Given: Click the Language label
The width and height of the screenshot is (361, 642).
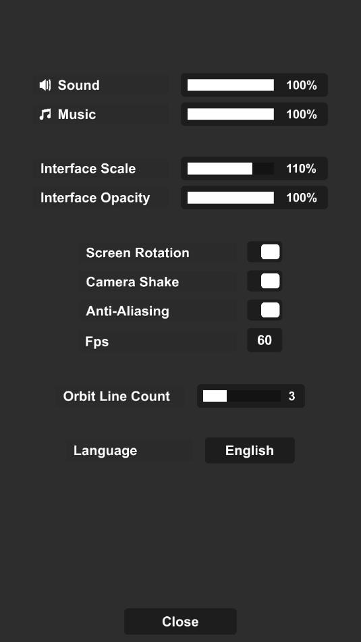Looking at the screenshot, I should click(x=105, y=451).
